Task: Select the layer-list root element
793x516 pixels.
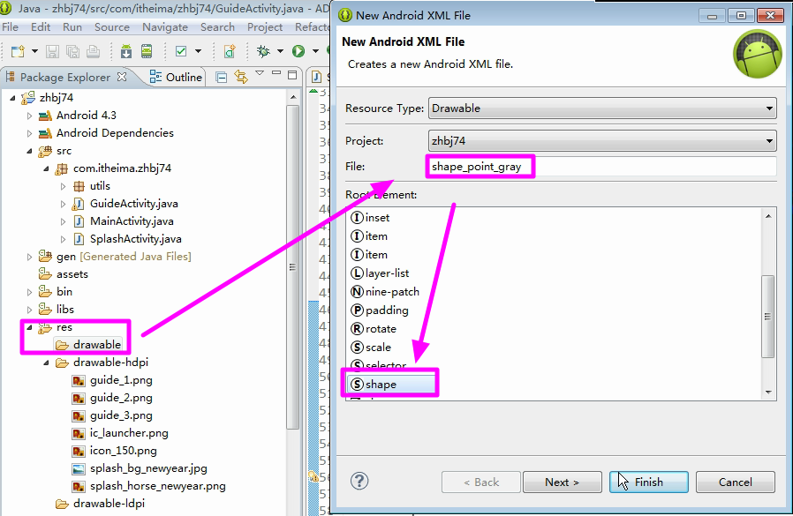Action: click(387, 273)
